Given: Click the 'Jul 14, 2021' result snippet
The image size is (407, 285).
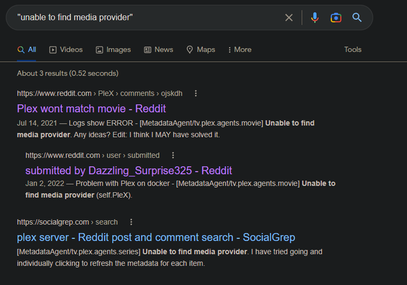Looking at the screenshot, I should click(165, 129).
